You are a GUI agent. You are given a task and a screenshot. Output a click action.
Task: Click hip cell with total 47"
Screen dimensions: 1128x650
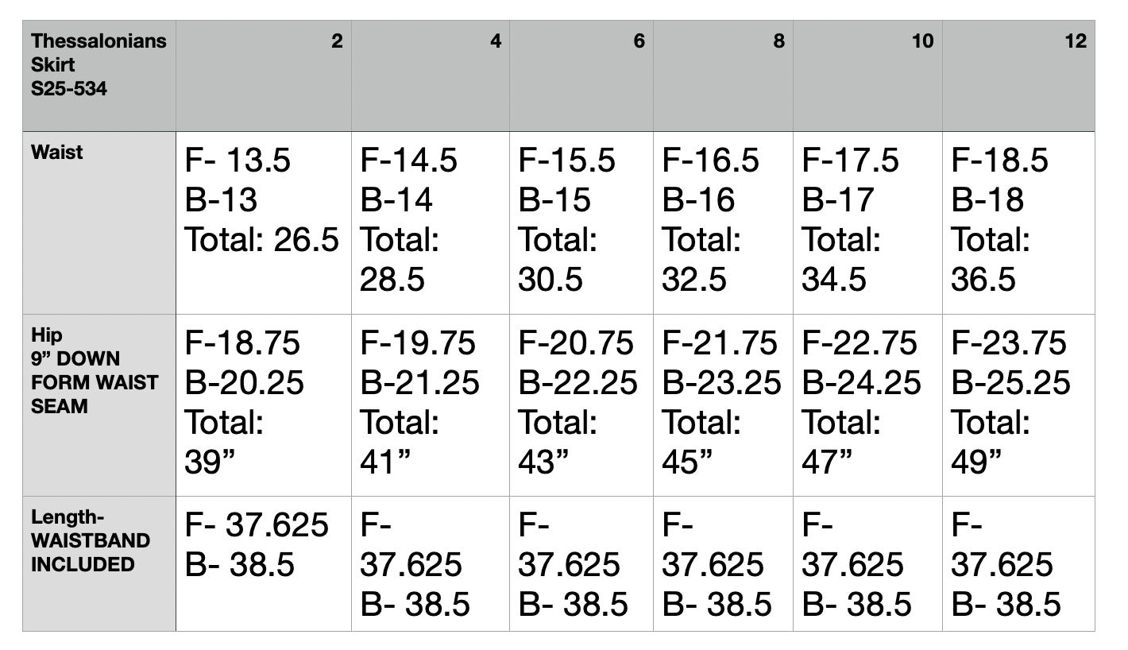point(867,405)
